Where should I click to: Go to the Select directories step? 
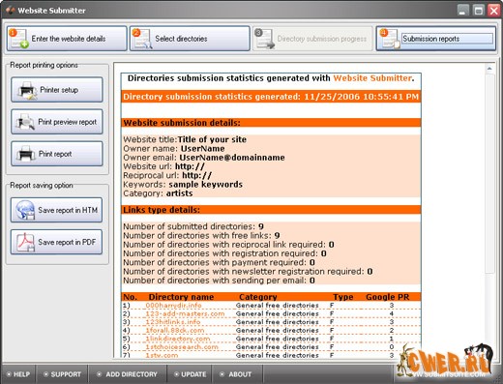click(190, 39)
